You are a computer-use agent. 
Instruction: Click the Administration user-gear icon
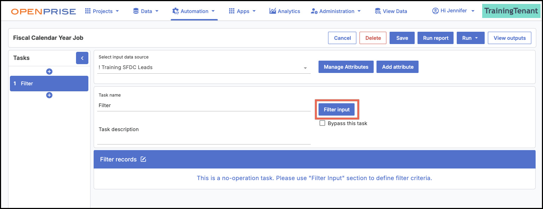pyautogui.click(x=314, y=11)
